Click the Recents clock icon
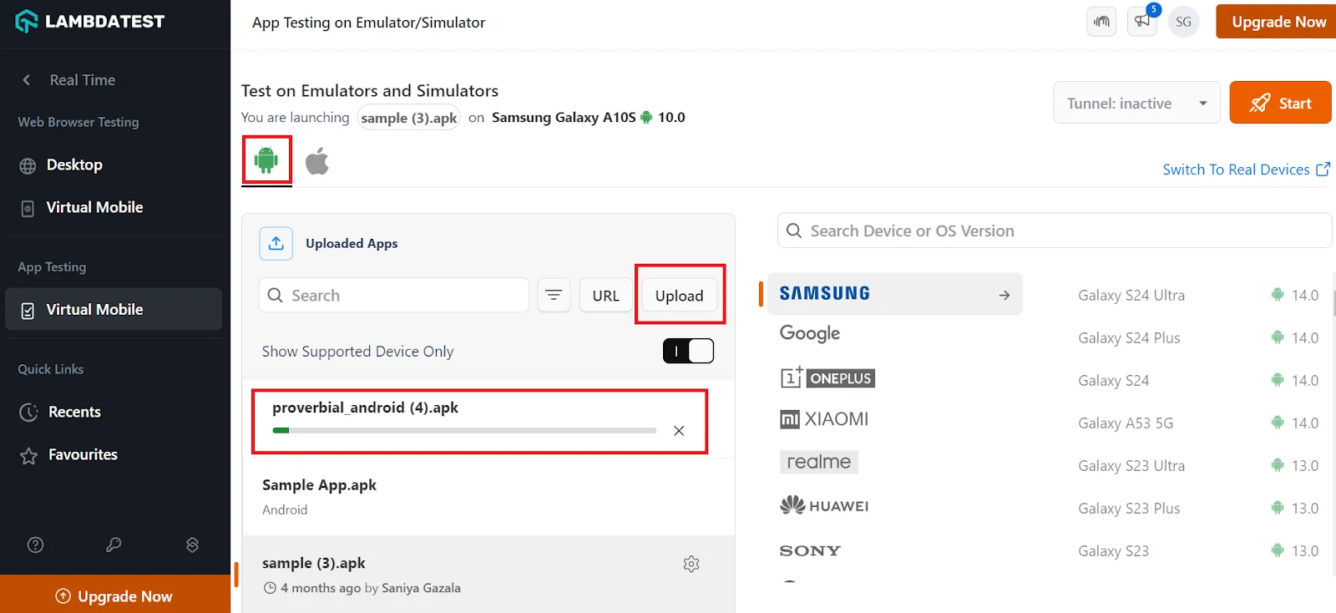The width and height of the screenshot is (1336, 613). point(28,412)
